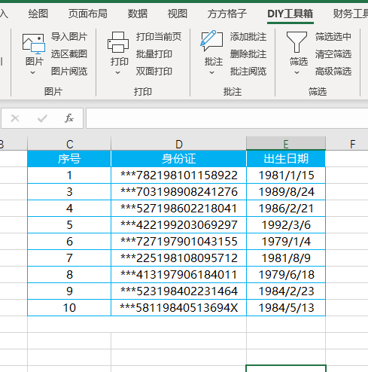Select the DIY工具箱 tab
Screen dimensions: 368x372
[290, 14]
